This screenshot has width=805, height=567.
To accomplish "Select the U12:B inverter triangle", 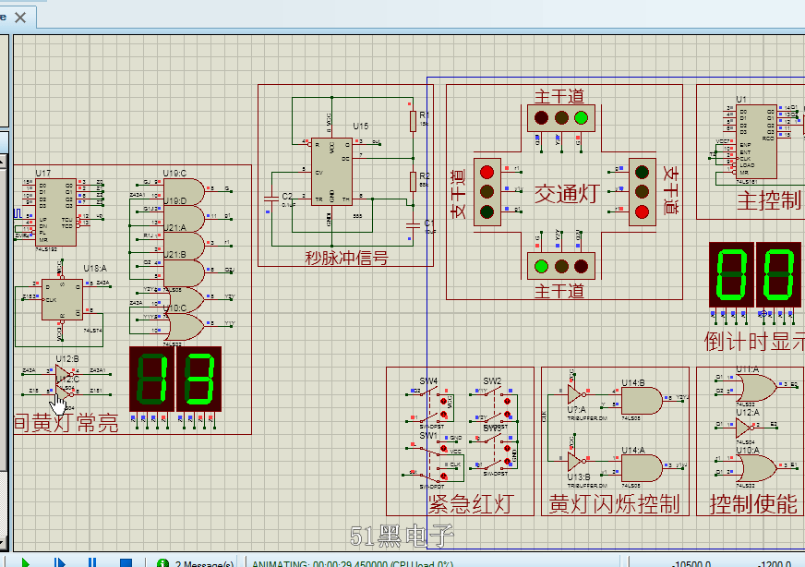I will (x=64, y=373).
